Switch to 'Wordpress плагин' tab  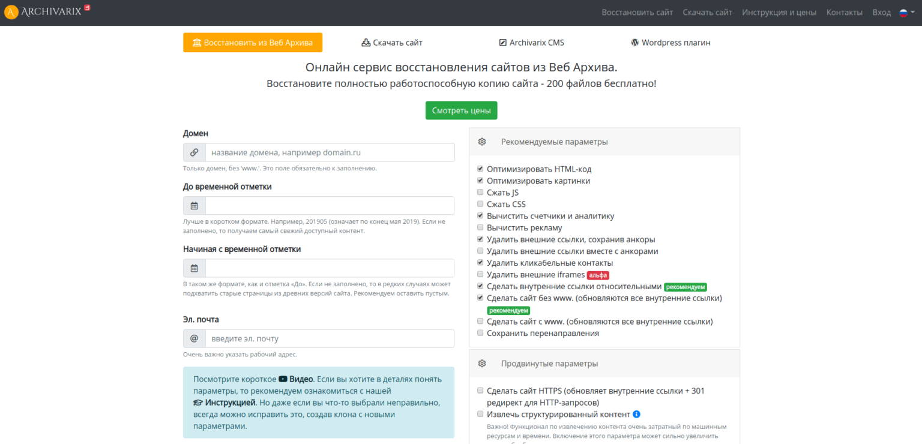coord(671,43)
